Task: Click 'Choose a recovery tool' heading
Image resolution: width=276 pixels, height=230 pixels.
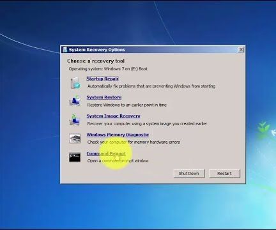Action: [x=96, y=61]
